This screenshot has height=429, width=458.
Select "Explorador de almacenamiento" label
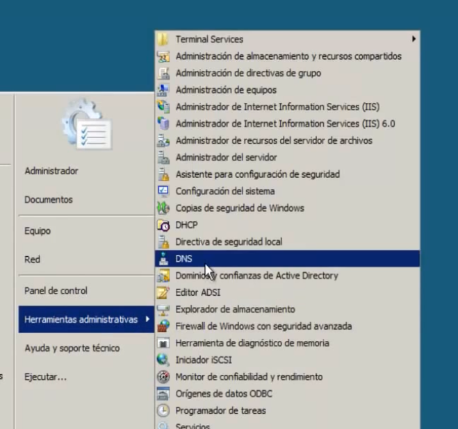pos(235,310)
